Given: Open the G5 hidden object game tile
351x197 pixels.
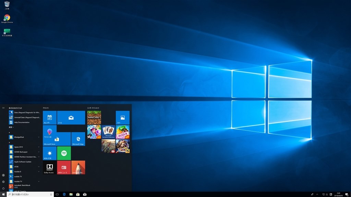Looking at the screenshot, I should pos(123,146).
